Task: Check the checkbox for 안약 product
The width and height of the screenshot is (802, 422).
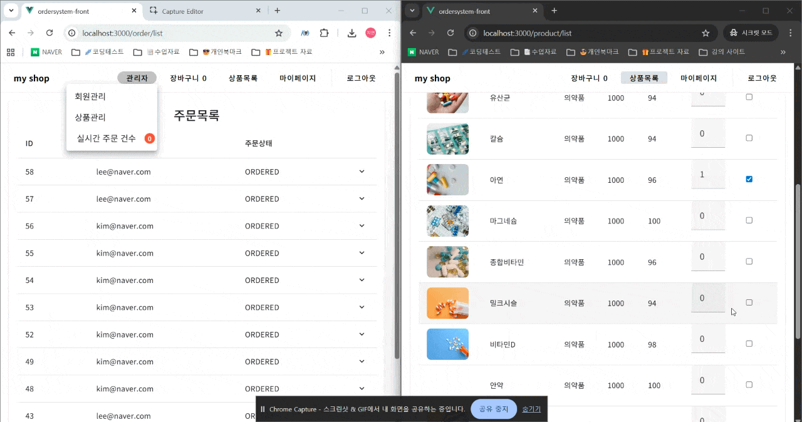Action: pyautogui.click(x=749, y=384)
